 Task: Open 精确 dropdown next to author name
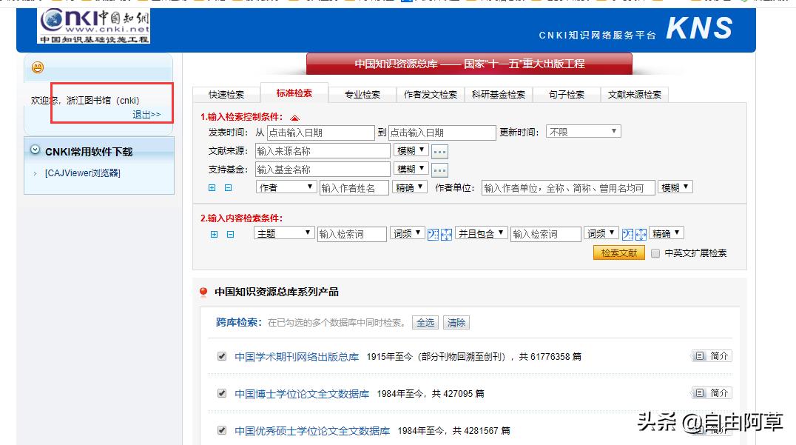point(410,187)
